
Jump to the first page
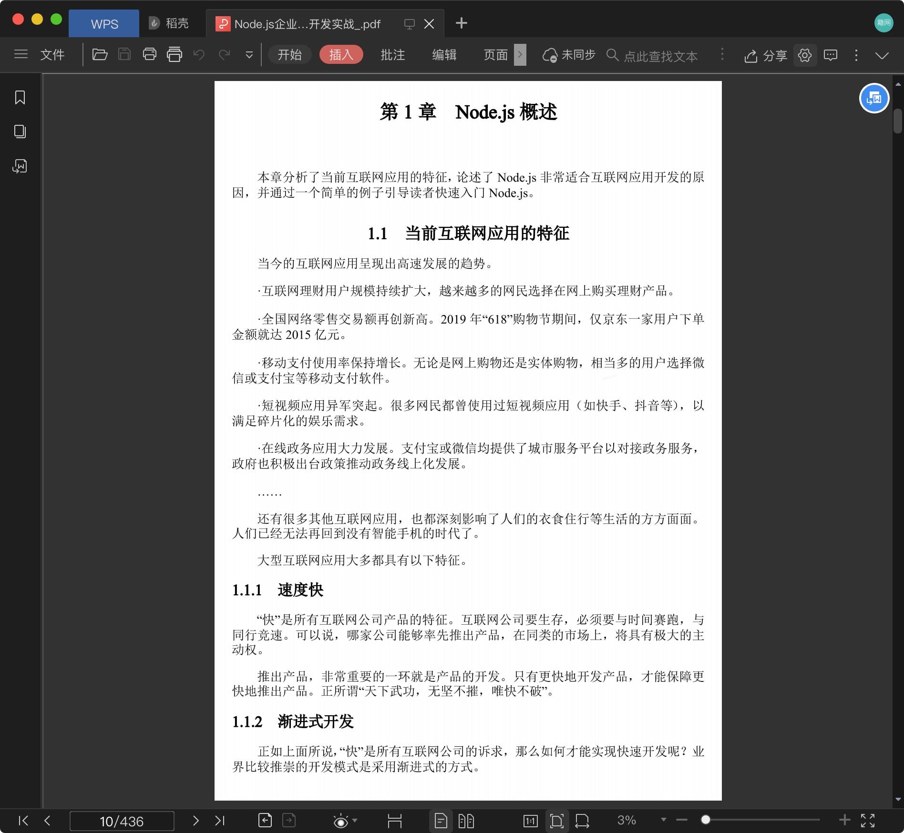(23, 821)
